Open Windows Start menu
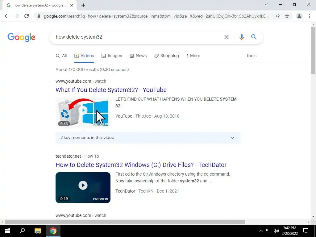This screenshot has height=237, width=316. (7, 231)
